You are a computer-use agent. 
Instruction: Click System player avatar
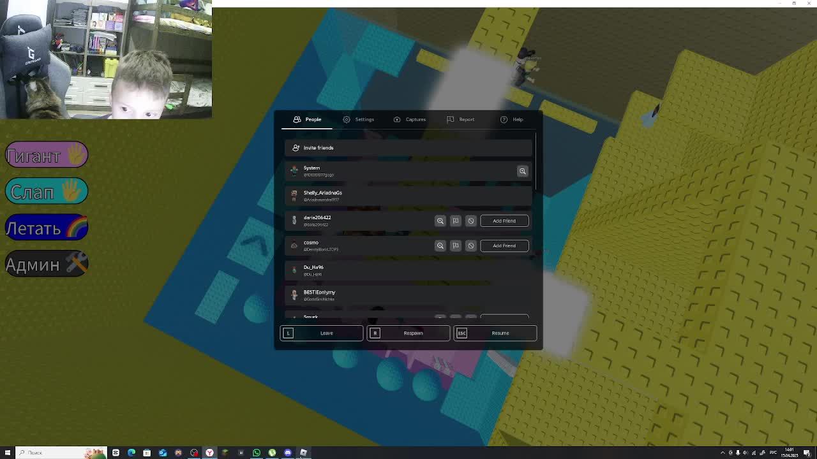coord(294,171)
